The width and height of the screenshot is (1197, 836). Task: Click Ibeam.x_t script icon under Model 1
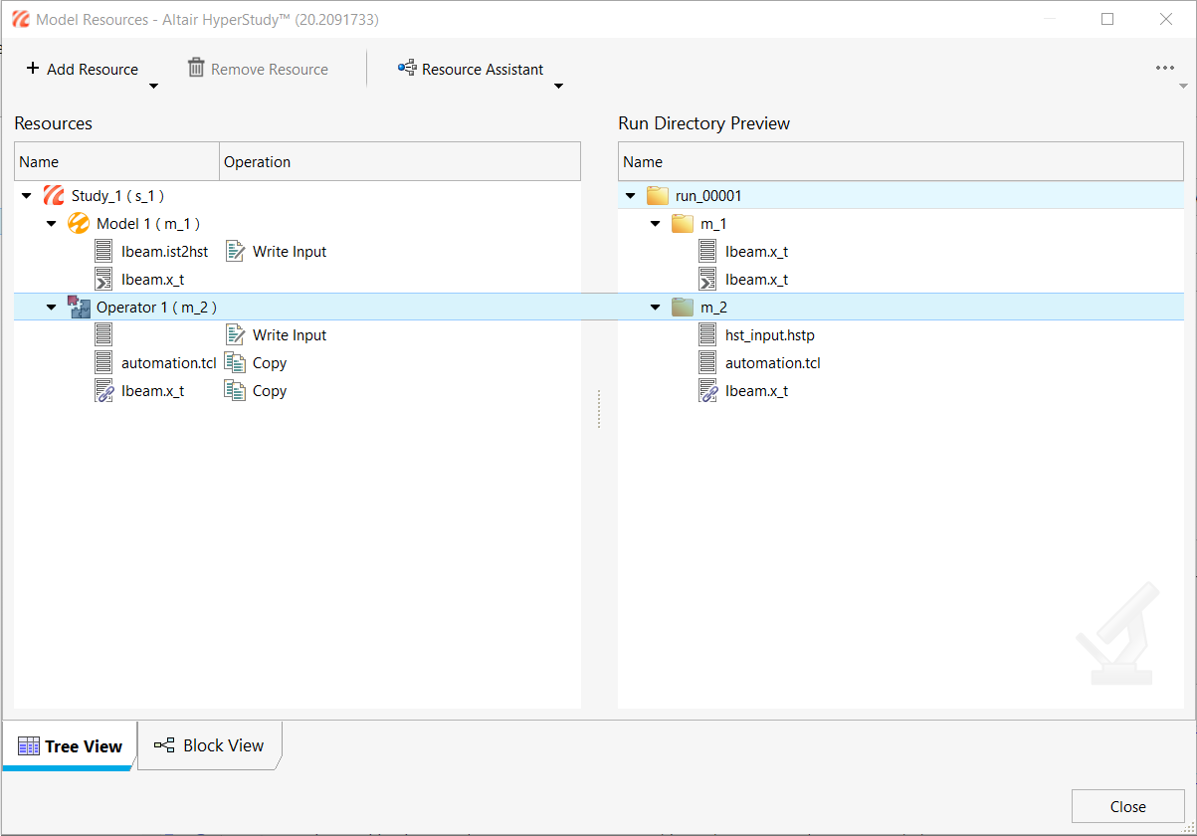[x=104, y=279]
